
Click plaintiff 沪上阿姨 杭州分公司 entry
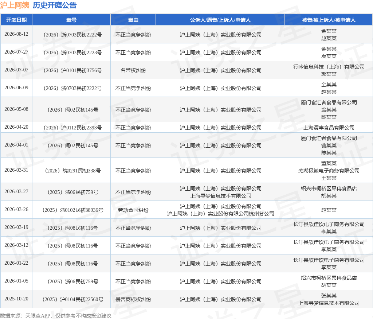[220, 214]
